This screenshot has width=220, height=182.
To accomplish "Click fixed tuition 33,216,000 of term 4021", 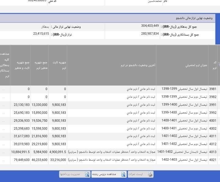I will (x=58, y=160).
